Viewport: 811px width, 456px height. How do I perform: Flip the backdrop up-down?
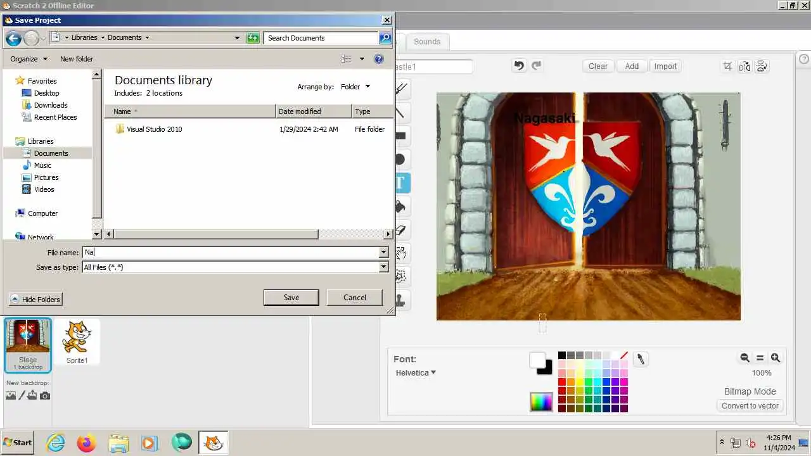point(762,66)
